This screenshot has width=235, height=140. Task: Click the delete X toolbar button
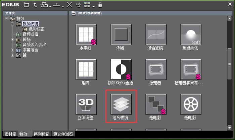click(x=69, y=5)
